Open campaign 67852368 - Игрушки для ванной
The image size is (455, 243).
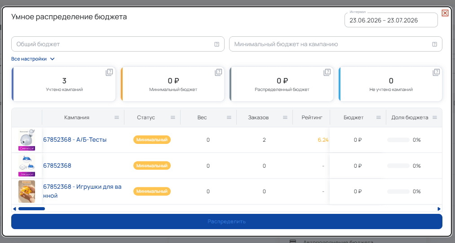tap(82, 191)
